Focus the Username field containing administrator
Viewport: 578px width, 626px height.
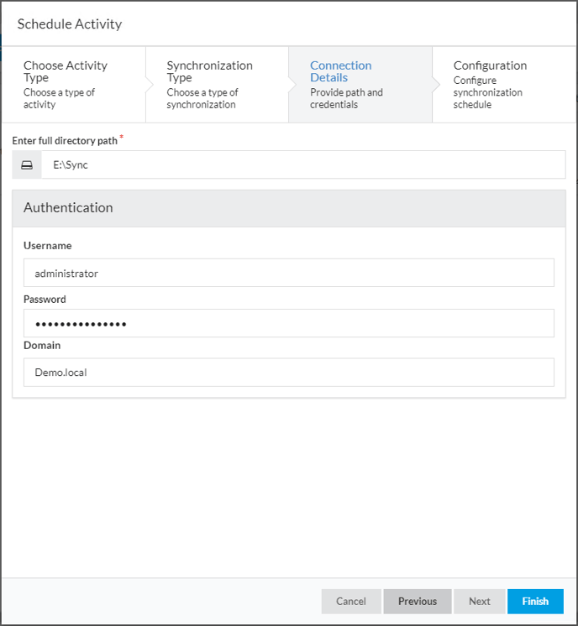pos(288,273)
